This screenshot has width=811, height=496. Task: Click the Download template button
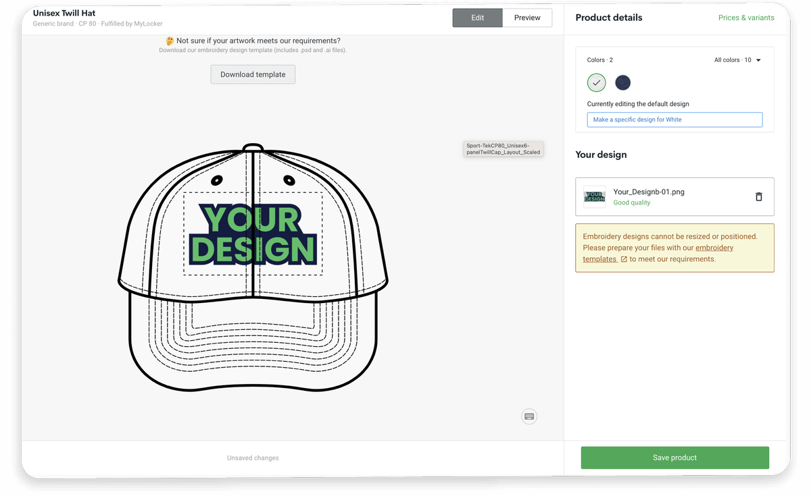[x=252, y=74]
